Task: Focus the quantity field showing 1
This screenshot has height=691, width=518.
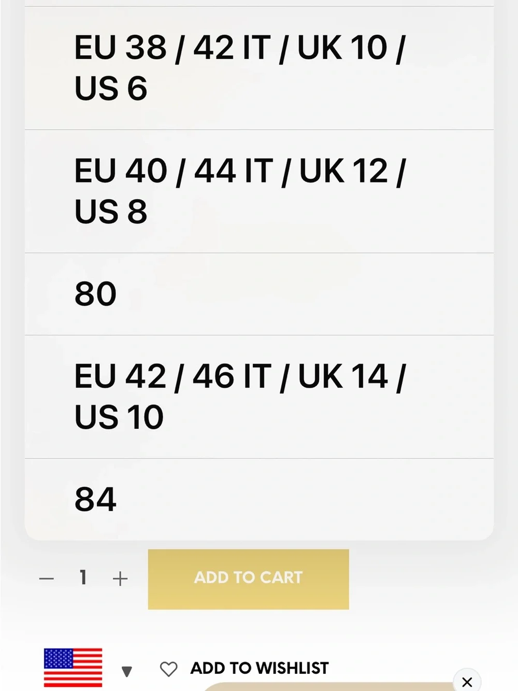Action: point(83,577)
